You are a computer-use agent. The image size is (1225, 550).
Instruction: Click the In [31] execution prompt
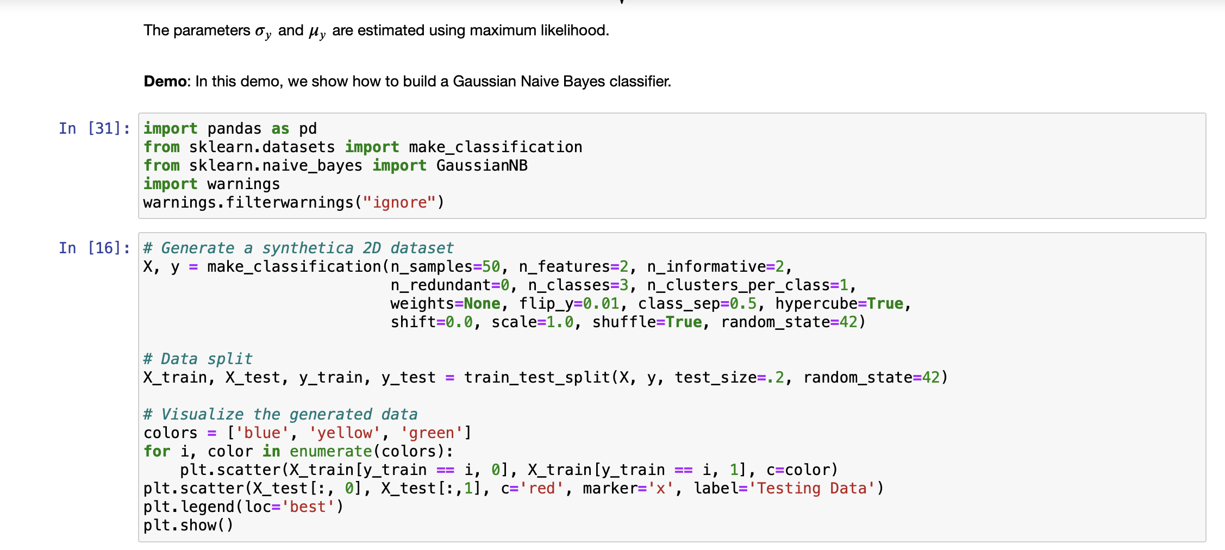click(92, 128)
